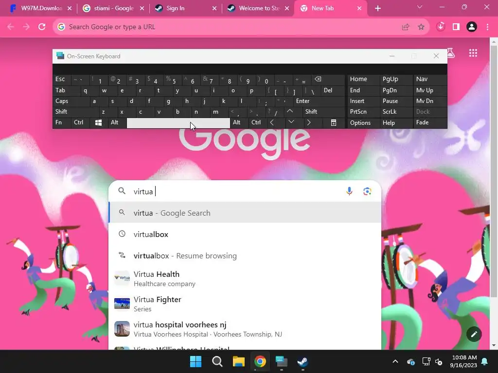This screenshot has width=498, height=373.
Task: Click the Search Labs flask icon
Action: 451,53
